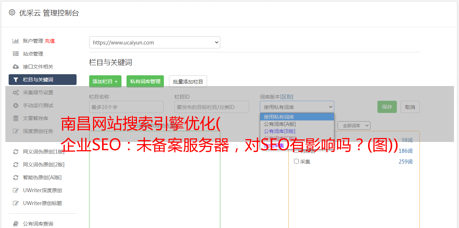Click the 私有词库管理 button

(145, 81)
